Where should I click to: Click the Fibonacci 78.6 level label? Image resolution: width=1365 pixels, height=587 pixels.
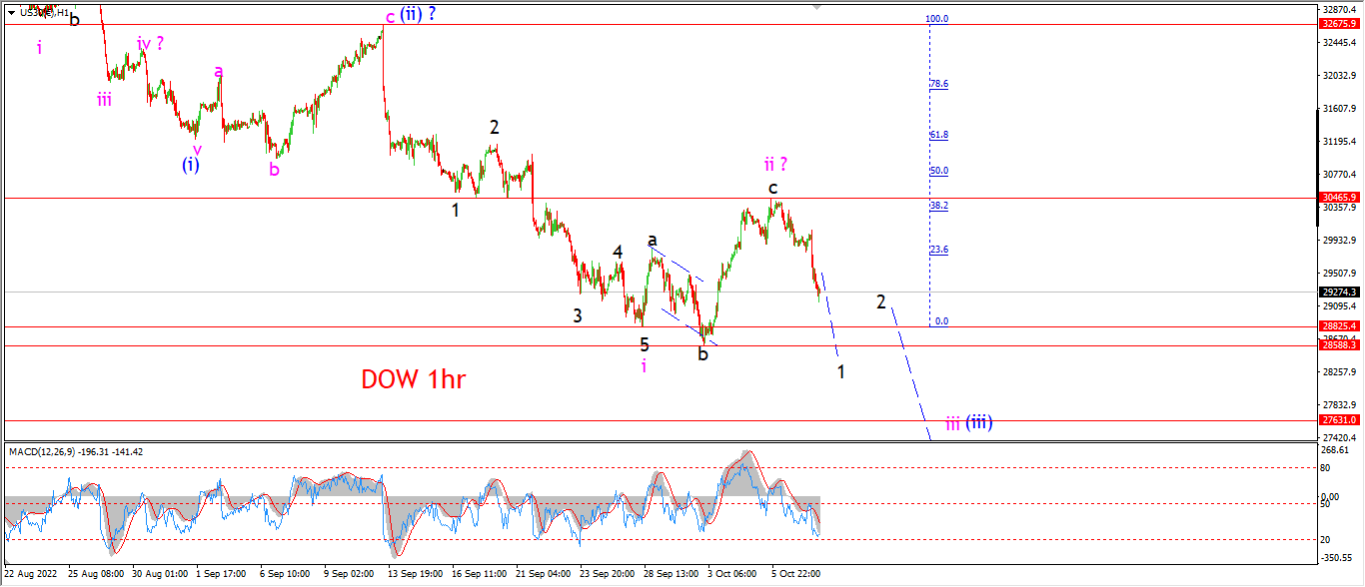tap(938, 84)
